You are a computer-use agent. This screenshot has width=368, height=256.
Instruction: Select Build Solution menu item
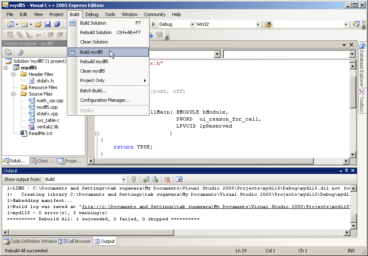[x=108, y=23]
